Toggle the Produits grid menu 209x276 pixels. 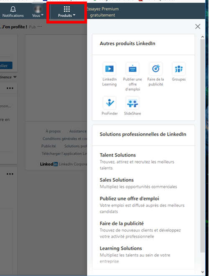point(66,12)
